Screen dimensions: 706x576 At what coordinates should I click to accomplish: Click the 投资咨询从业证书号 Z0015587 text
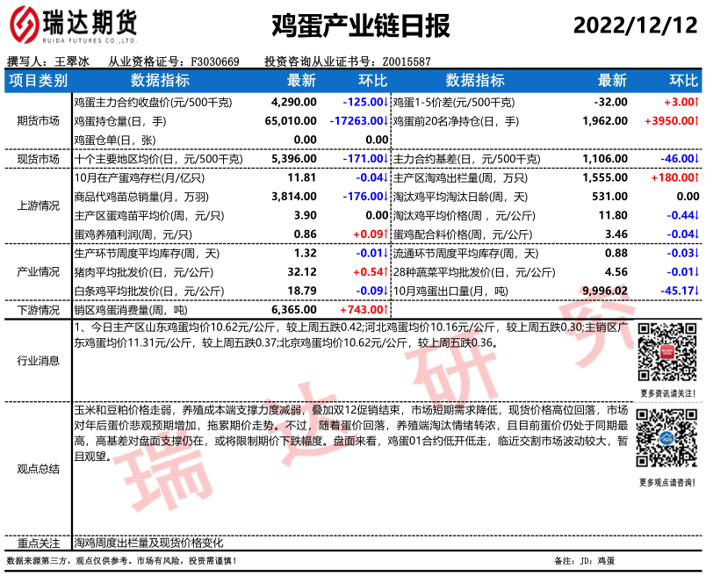click(348, 61)
